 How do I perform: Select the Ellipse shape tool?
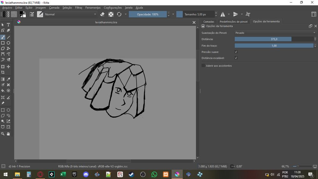(x=8, y=43)
